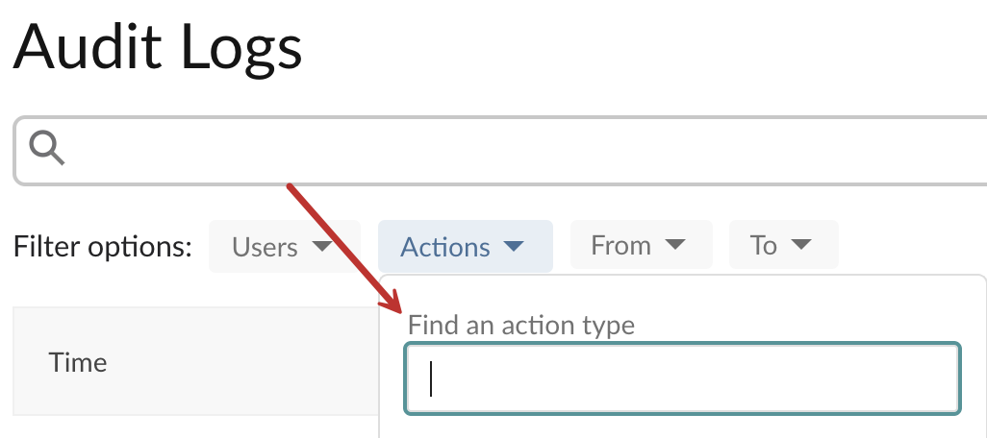This screenshot has width=987, height=438.
Task: Open the From date filter
Action: click(x=641, y=244)
